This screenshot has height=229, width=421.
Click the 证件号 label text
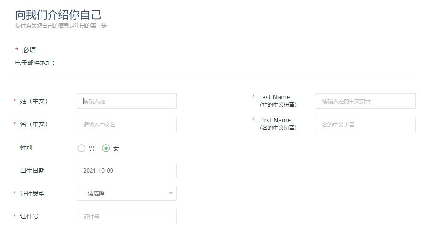[x=29, y=216]
